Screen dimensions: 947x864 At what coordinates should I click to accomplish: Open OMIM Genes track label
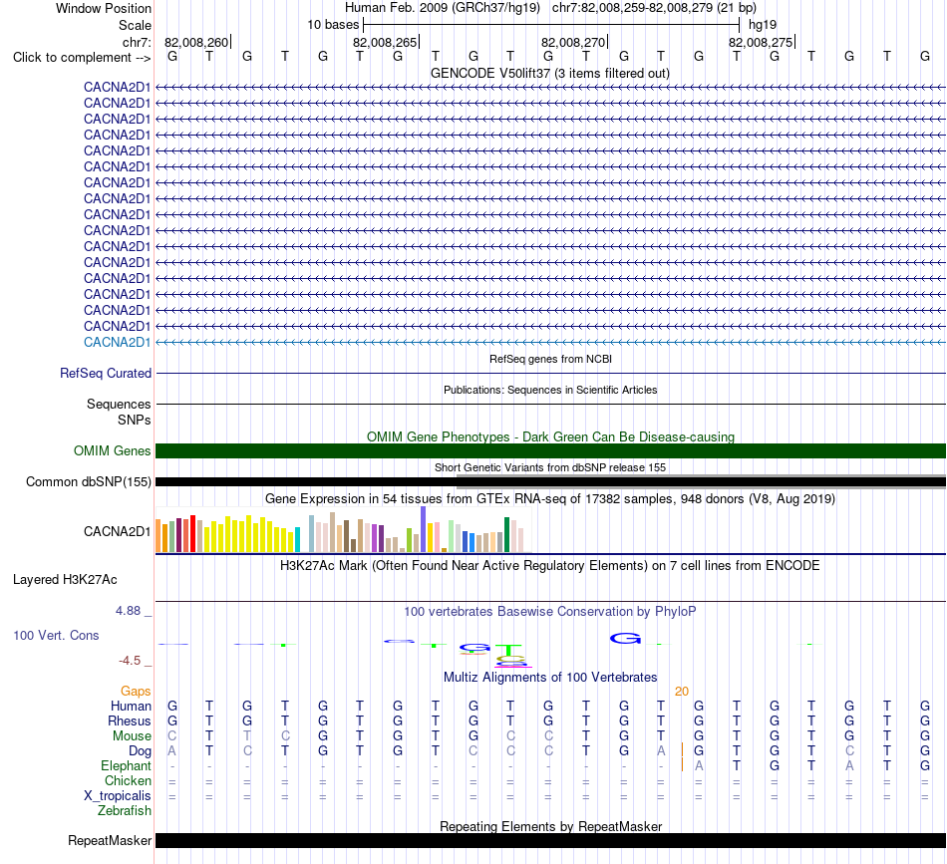click(x=113, y=451)
